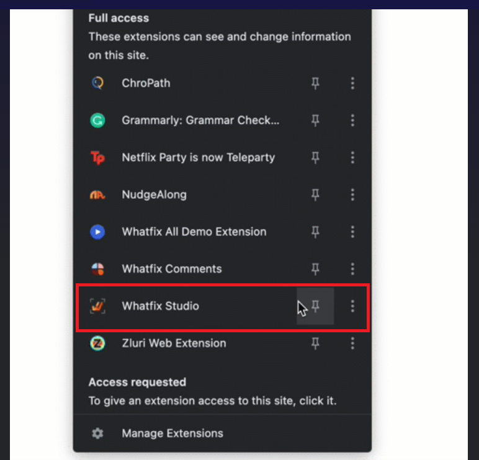Click the Whatfix All Demo Extension icon
The height and width of the screenshot is (460, 479).
point(97,232)
